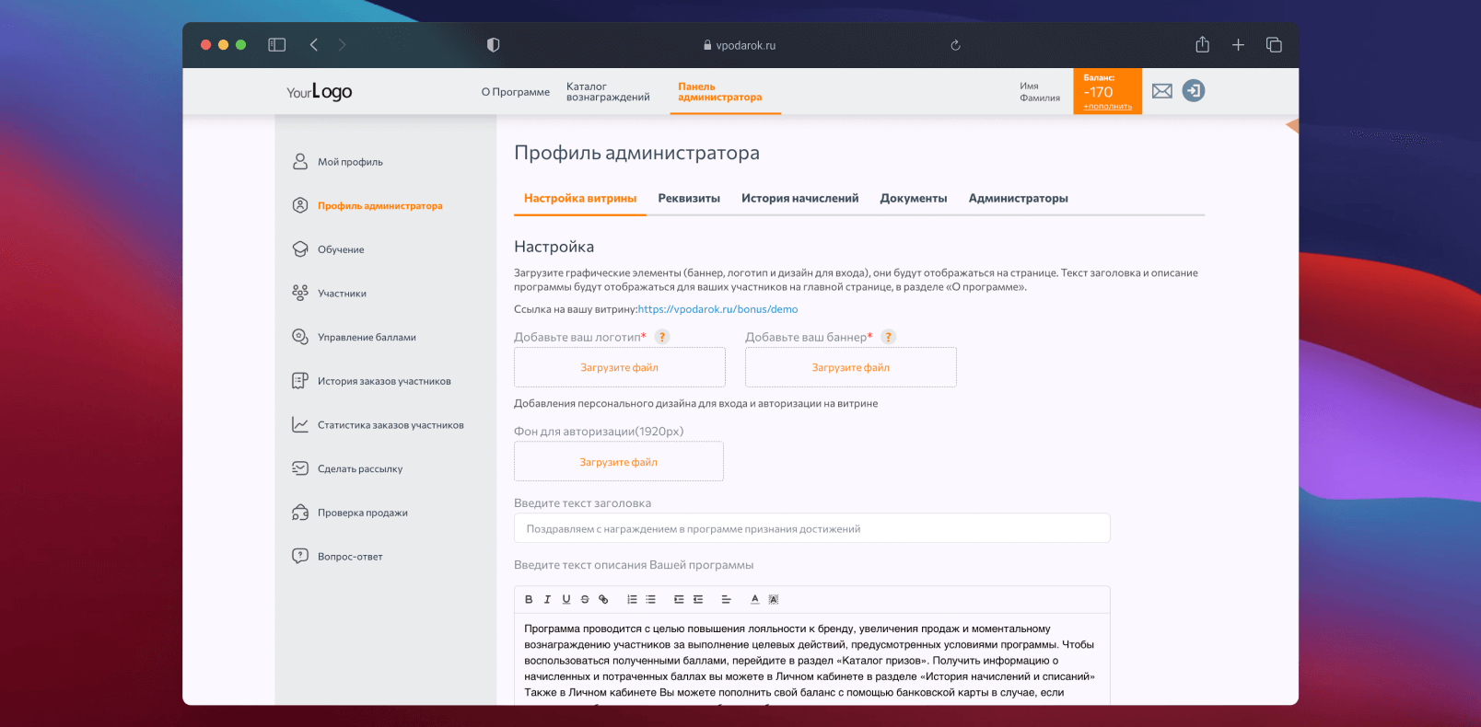Go back with Safari's back arrow
Screen dimensions: 1481x727
(x=314, y=45)
